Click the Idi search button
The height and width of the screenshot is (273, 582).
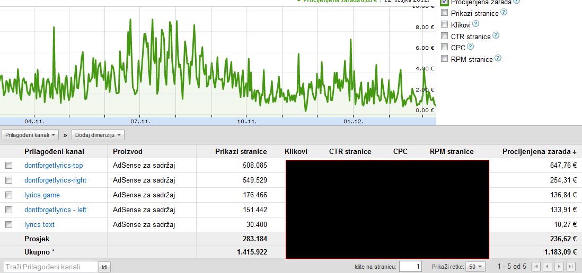pyautogui.click(x=104, y=267)
